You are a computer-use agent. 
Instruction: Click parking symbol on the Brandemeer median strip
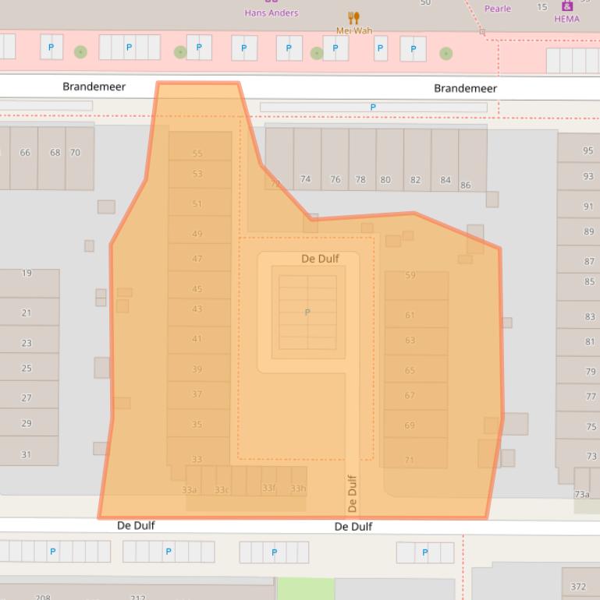click(x=373, y=108)
